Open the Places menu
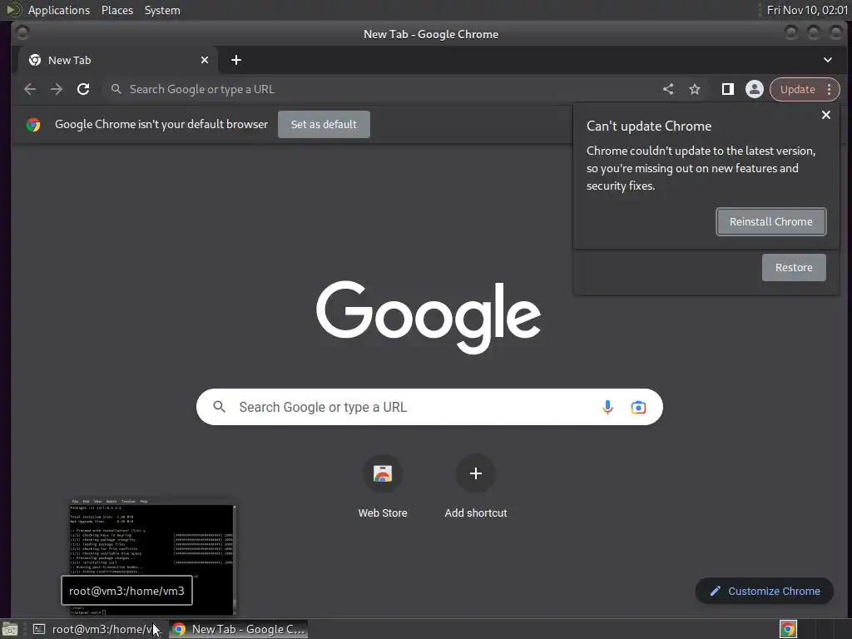The image size is (852, 639). tap(116, 10)
